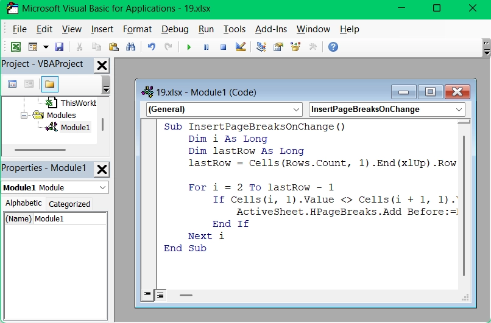Click the Redo arrow icon

pyautogui.click(x=169, y=47)
